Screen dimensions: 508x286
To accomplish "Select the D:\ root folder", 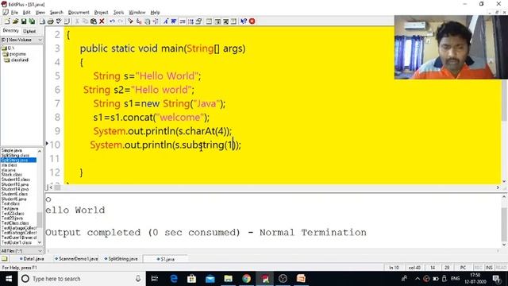I will coord(9,48).
